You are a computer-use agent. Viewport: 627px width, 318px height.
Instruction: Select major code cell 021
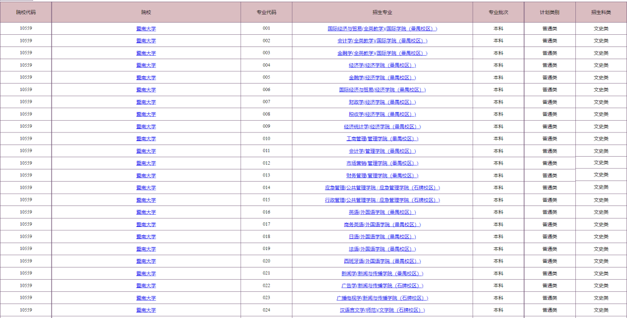266,273
